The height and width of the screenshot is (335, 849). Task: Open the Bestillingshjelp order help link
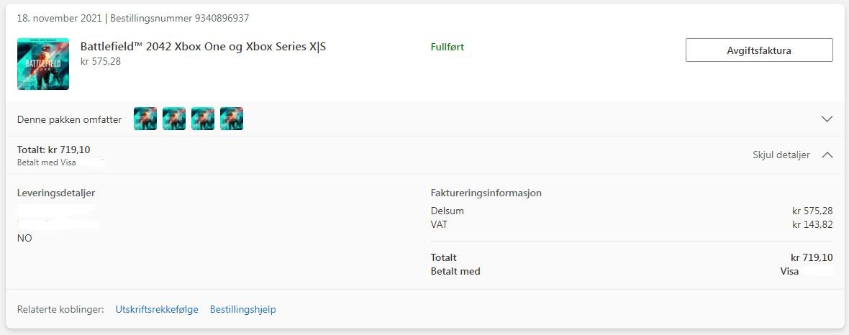[243, 310]
